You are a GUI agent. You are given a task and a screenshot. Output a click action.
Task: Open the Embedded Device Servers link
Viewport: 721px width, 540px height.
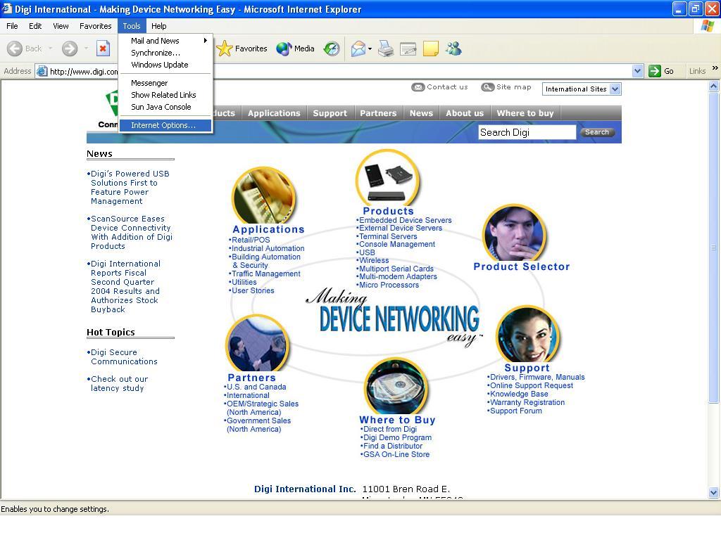pyautogui.click(x=406, y=220)
